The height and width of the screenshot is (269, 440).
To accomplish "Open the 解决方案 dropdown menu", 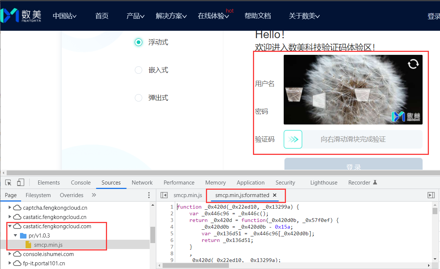I will pos(171,16).
